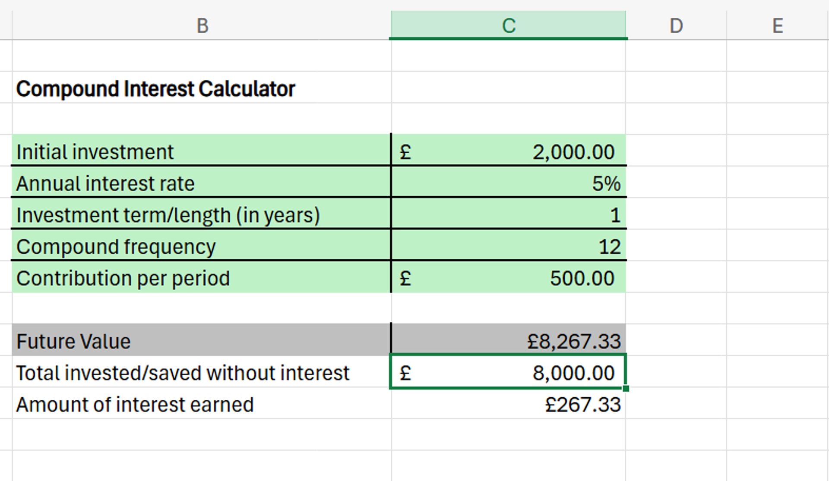829x481 pixels.
Task: Select the compound frequency value 12
Action: point(508,247)
